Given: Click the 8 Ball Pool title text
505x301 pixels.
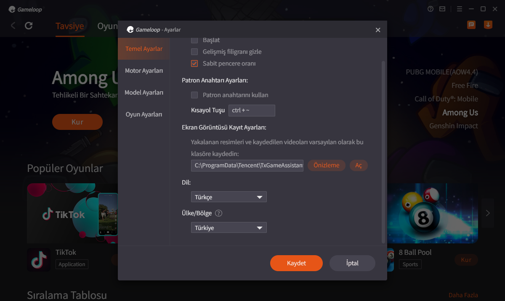Looking at the screenshot, I should pos(415,252).
